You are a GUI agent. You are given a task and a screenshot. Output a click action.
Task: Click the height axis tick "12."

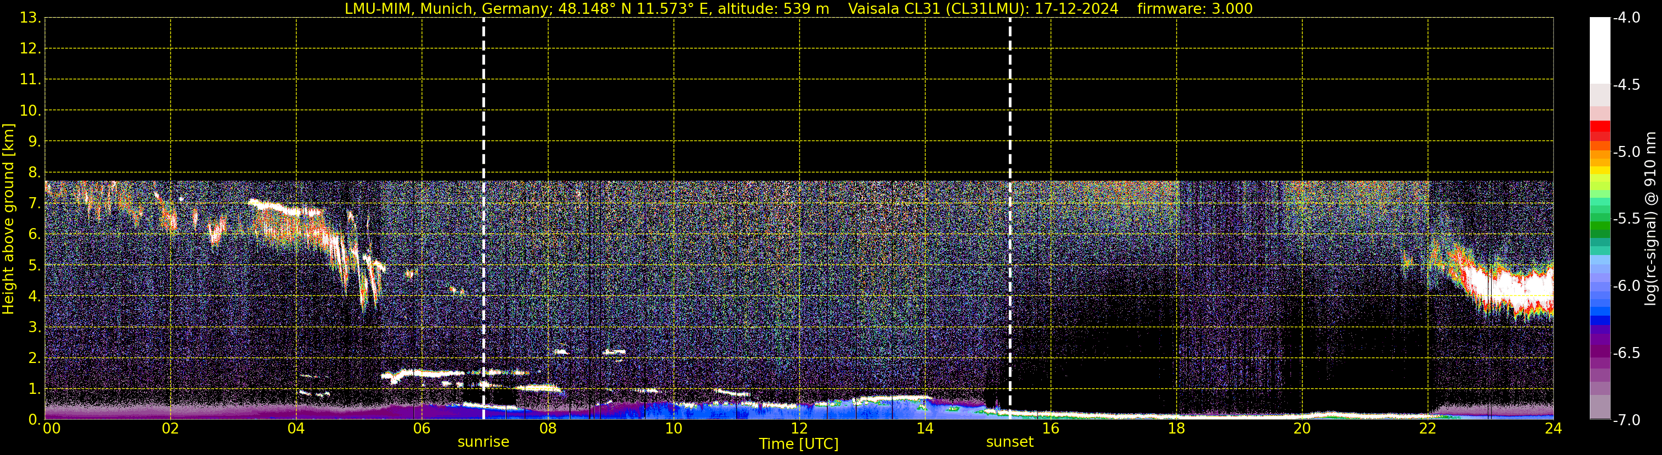(x=29, y=48)
